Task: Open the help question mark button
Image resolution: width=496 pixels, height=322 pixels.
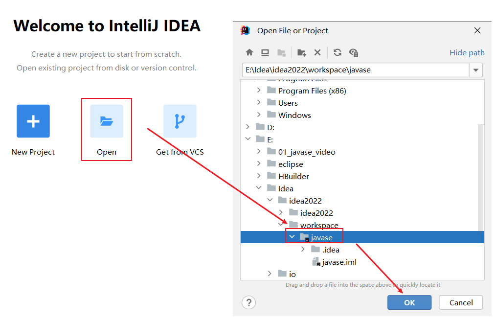Action: [249, 302]
